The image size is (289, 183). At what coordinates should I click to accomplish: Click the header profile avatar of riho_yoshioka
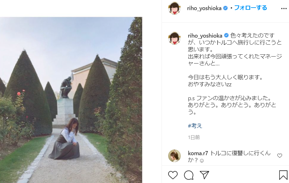(174, 8)
